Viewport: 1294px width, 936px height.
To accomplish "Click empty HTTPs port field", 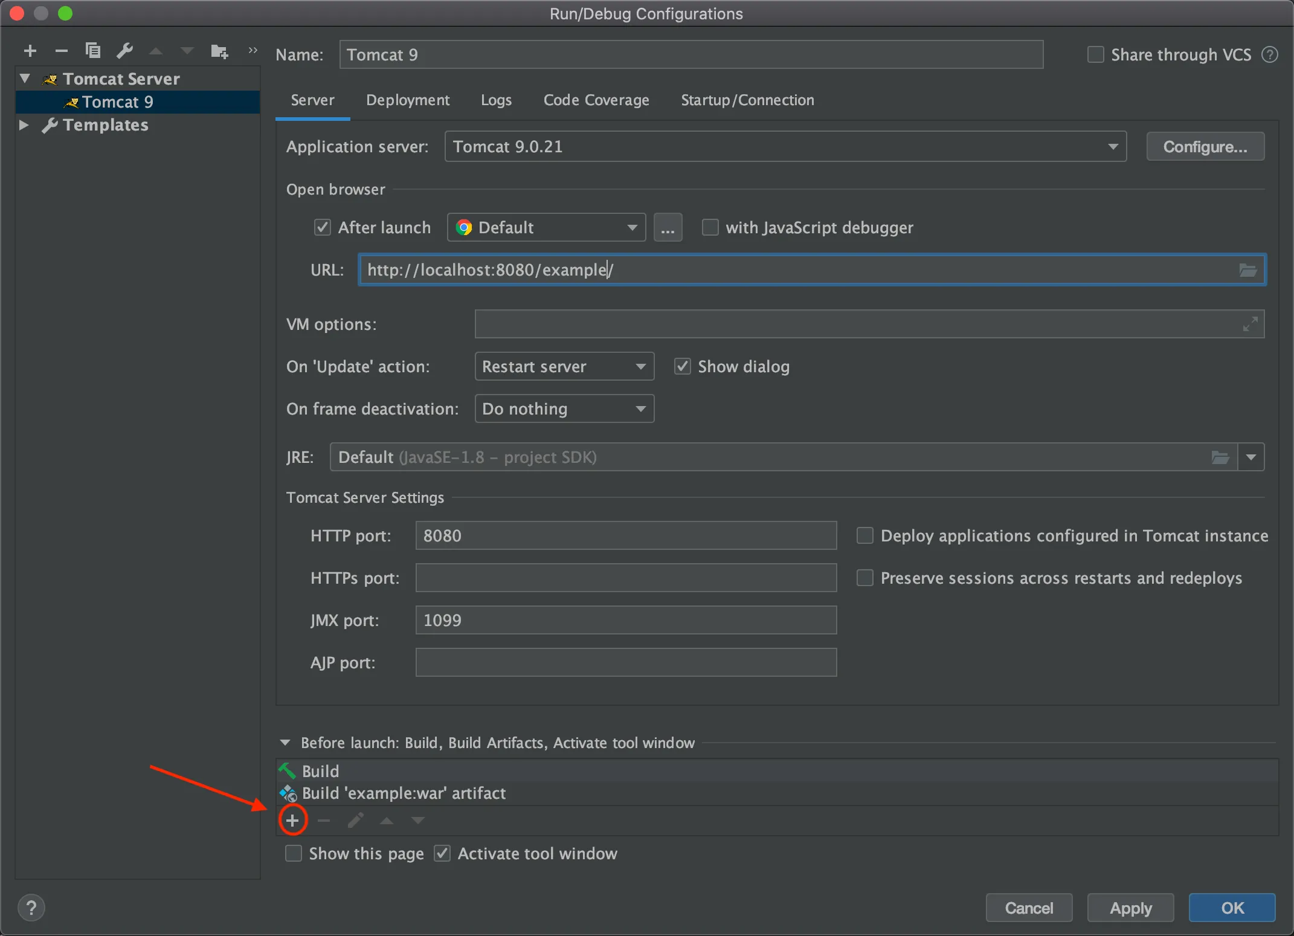I will tap(626, 578).
